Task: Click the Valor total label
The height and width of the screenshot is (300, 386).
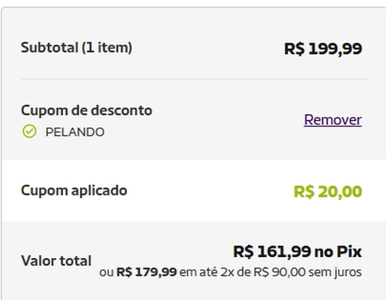Action: coord(56,261)
